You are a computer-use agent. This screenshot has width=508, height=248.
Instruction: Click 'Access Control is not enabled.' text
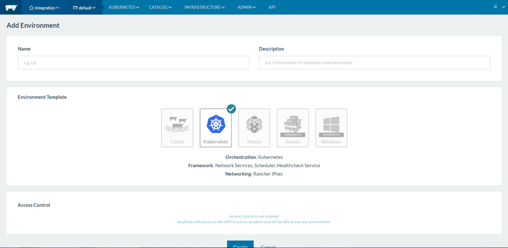(x=254, y=216)
